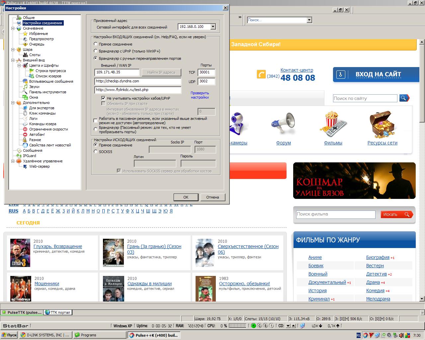The image size is (425, 340).
Task: Click the Сообщения checkmark icon
Action: 19,150
